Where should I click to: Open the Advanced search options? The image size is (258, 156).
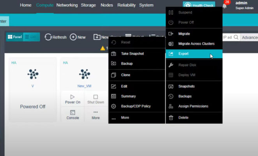(x=249, y=37)
